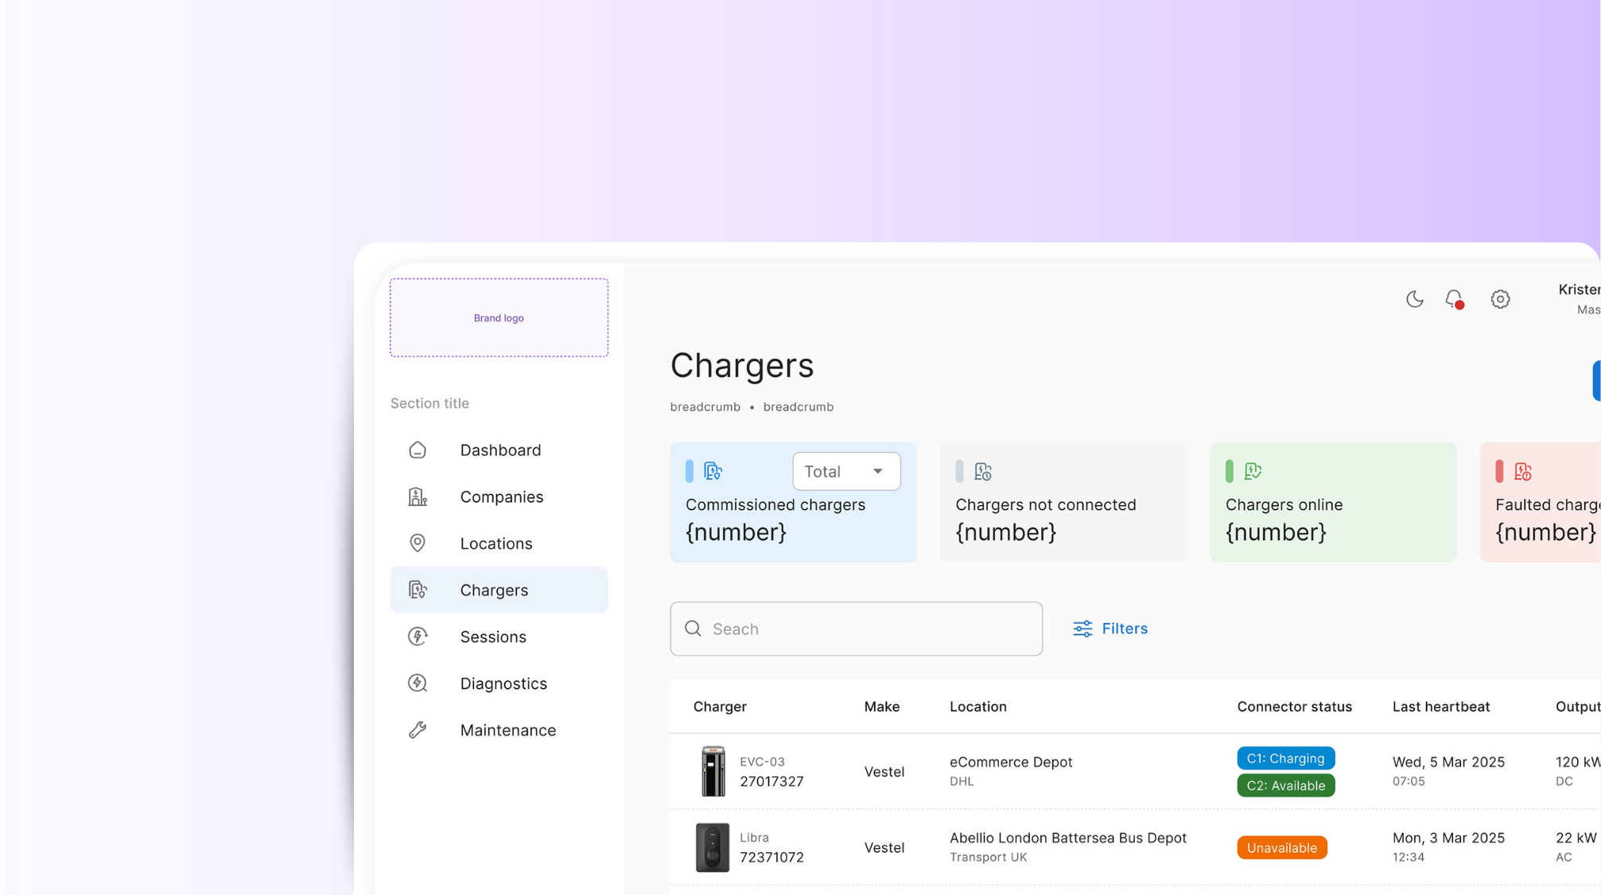Click into the Search input field
Image resolution: width=1601 pixels, height=895 pixels.
point(856,628)
